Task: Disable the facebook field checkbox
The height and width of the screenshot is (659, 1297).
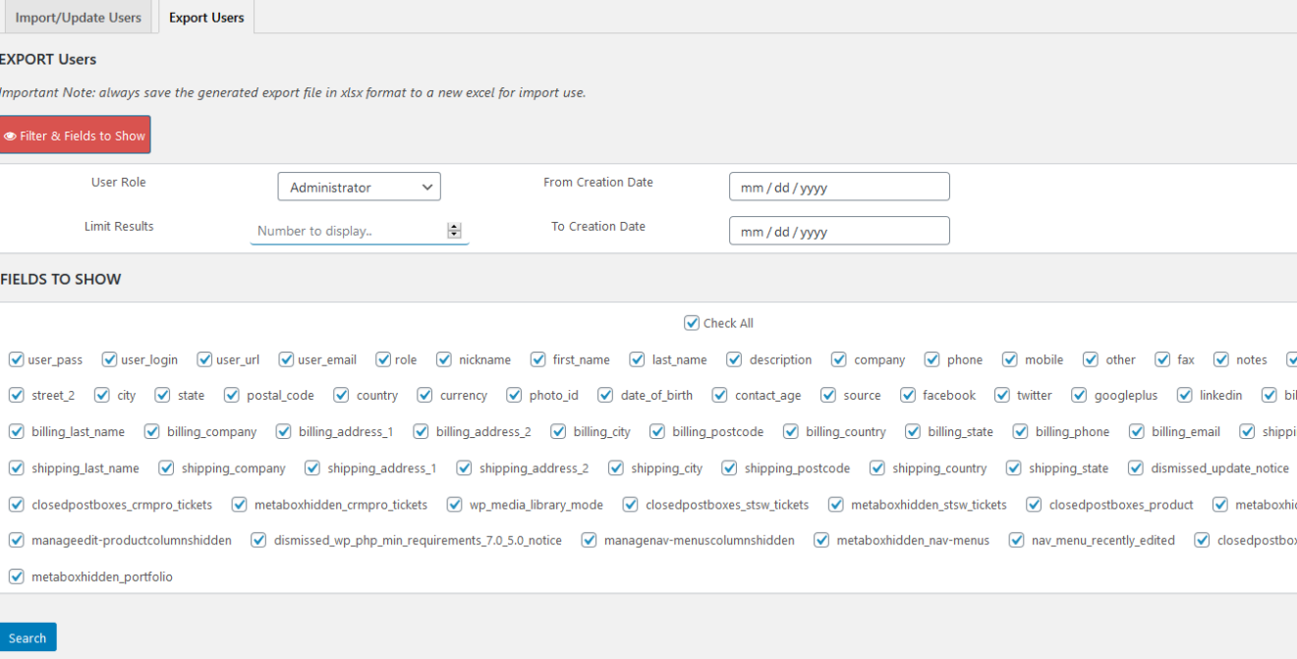Action: coord(910,396)
